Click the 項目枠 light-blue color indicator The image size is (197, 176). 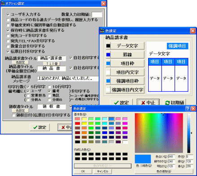coord(108,63)
